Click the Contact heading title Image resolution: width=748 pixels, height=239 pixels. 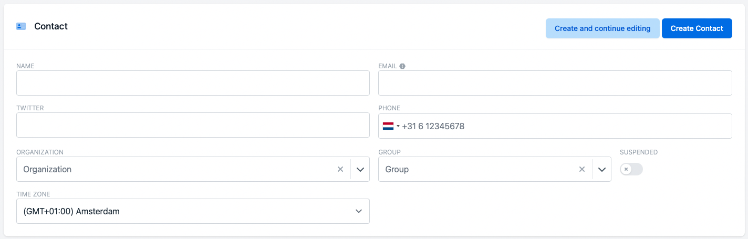[x=51, y=26]
